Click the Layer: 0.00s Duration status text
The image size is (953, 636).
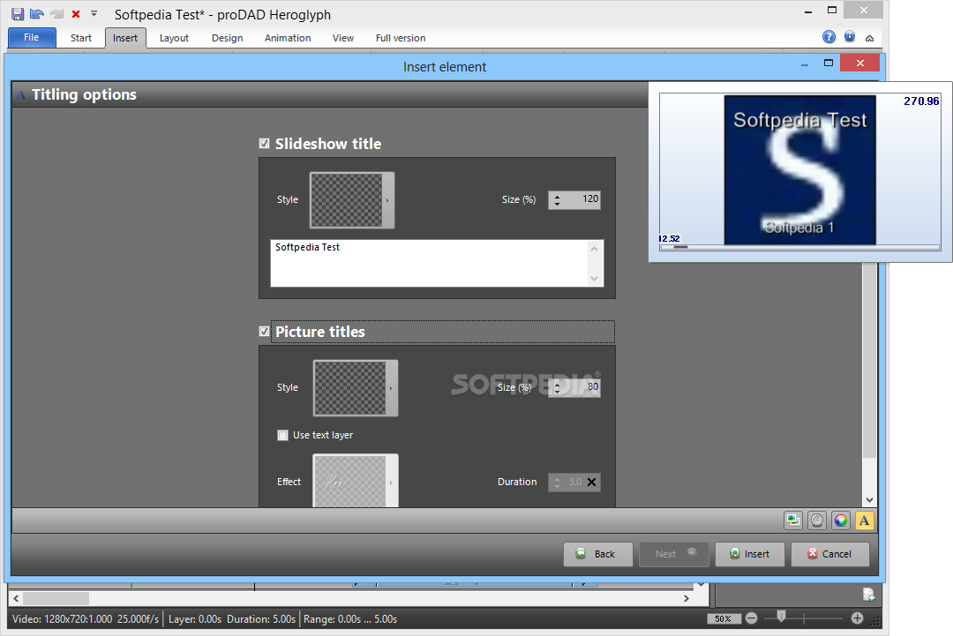click(231, 619)
